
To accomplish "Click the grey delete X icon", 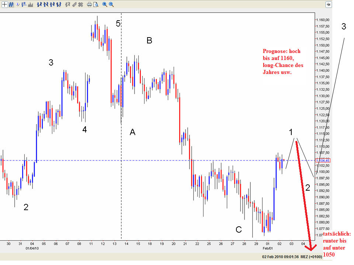I will [x=81, y=4].
